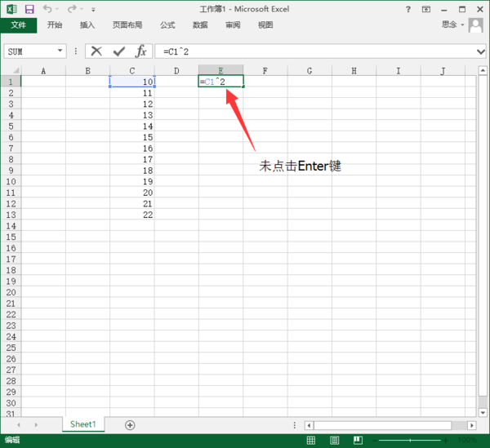Expand the name box dropdown showing SUM

pos(60,51)
